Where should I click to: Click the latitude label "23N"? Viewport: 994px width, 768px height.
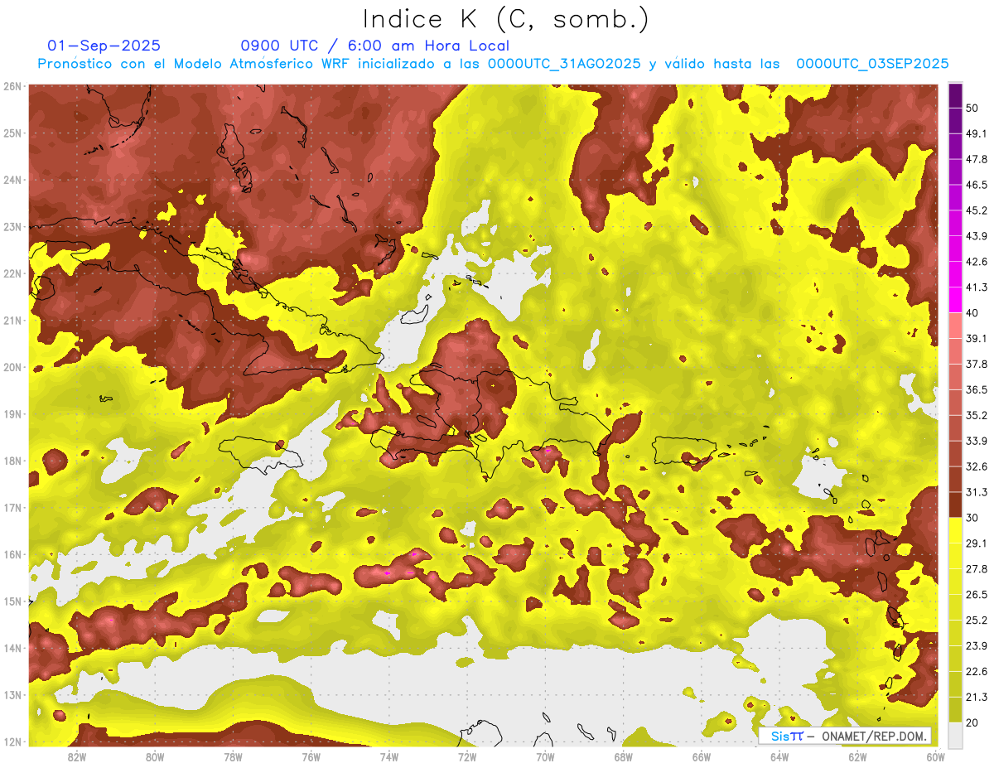(x=12, y=226)
